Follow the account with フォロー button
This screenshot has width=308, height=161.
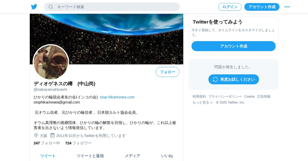coord(168,72)
